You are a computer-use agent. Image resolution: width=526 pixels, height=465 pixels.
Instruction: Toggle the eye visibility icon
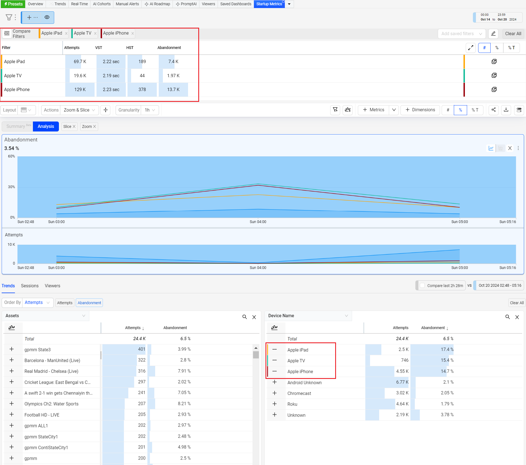(x=47, y=17)
